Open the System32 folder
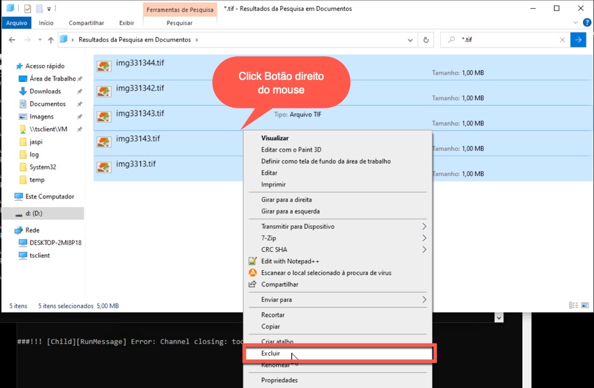594x388 pixels. pyautogui.click(x=43, y=167)
